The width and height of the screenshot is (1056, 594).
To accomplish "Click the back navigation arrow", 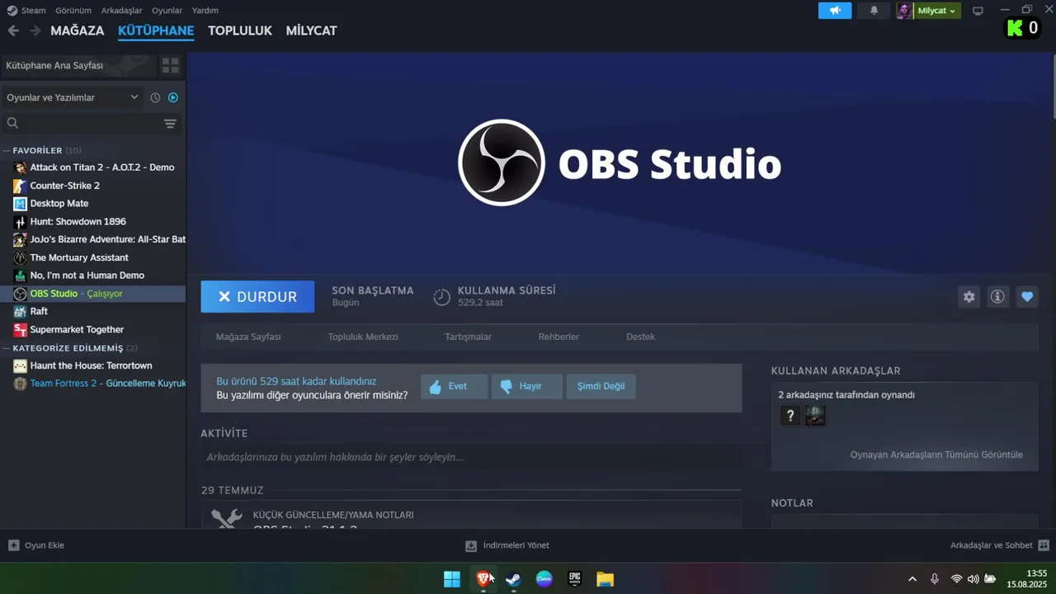I will 13,31.
